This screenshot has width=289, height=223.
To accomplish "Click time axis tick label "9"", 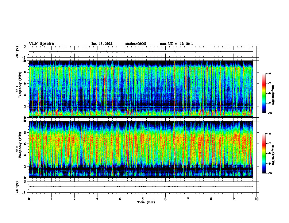I will coord(234,199).
